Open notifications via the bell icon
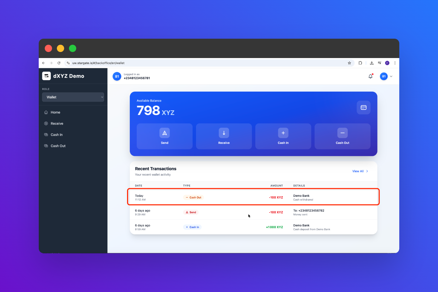The width and height of the screenshot is (438, 292). coord(370,76)
